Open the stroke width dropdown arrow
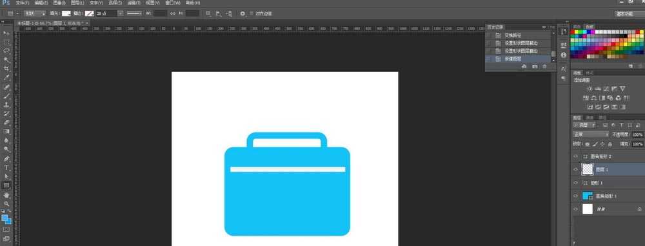 (121, 14)
